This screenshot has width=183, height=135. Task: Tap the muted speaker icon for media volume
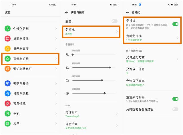point(67,55)
